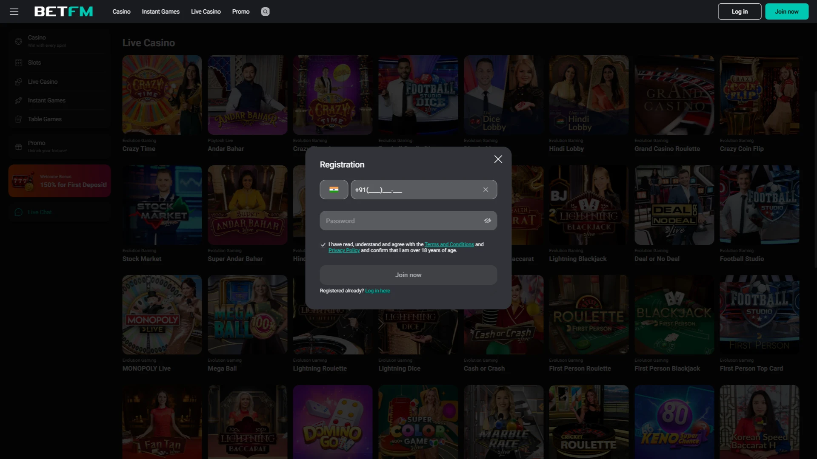
Task: Open the Instant Games top menu
Action: point(160,11)
